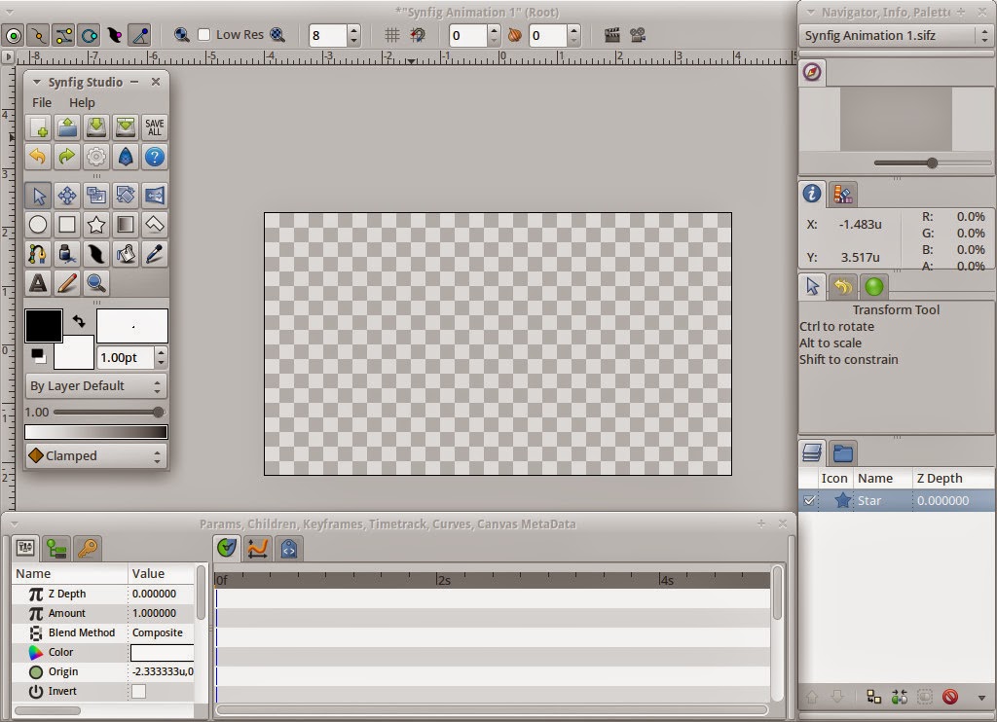Select the Circle tool

tap(38, 225)
